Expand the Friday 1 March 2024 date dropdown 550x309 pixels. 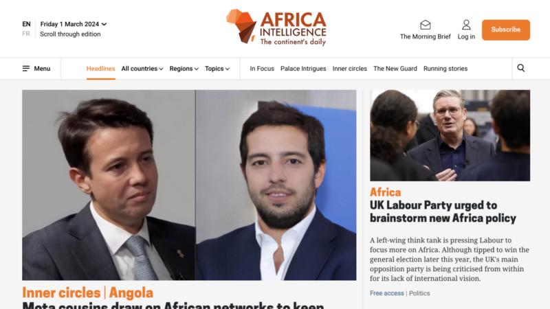[x=74, y=24]
